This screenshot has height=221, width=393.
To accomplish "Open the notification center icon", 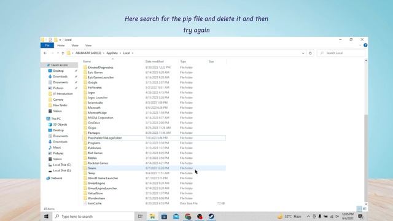I will click(360, 216).
